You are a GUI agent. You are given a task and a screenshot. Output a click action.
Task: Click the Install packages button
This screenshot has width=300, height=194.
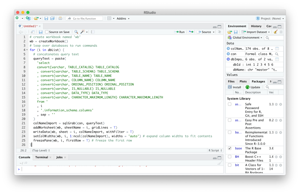235,87
